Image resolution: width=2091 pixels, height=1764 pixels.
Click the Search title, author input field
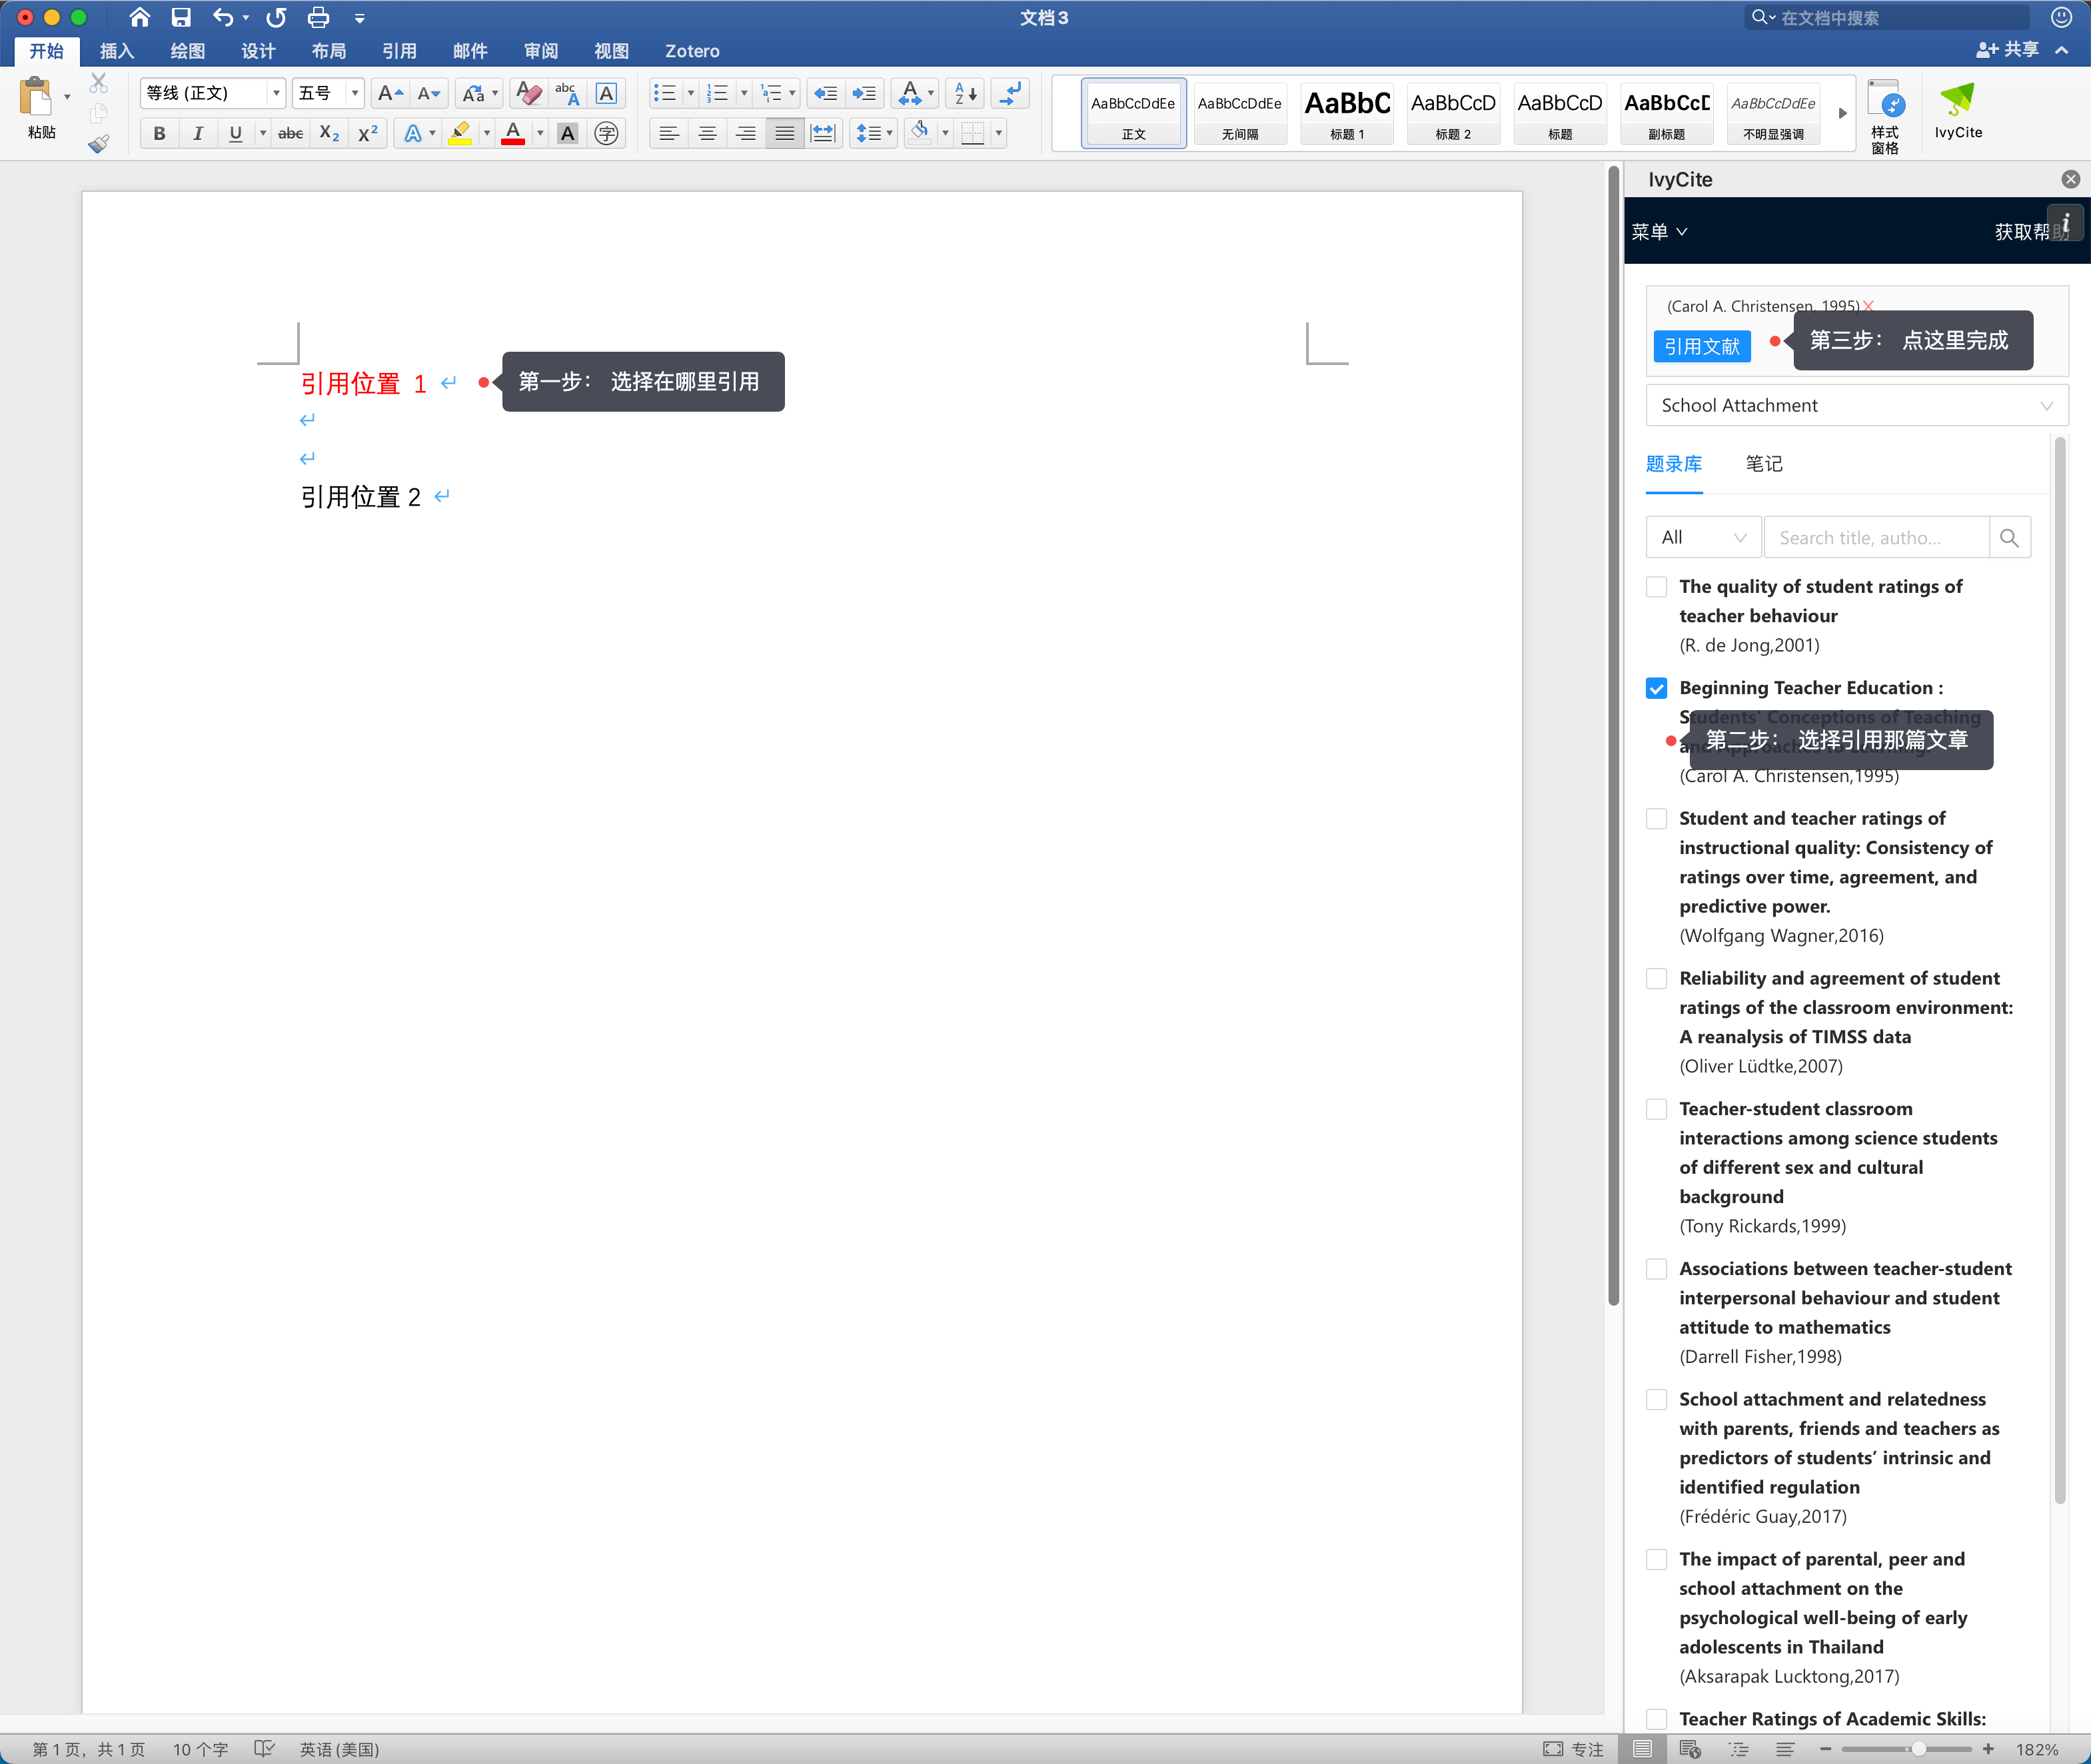[1877, 538]
